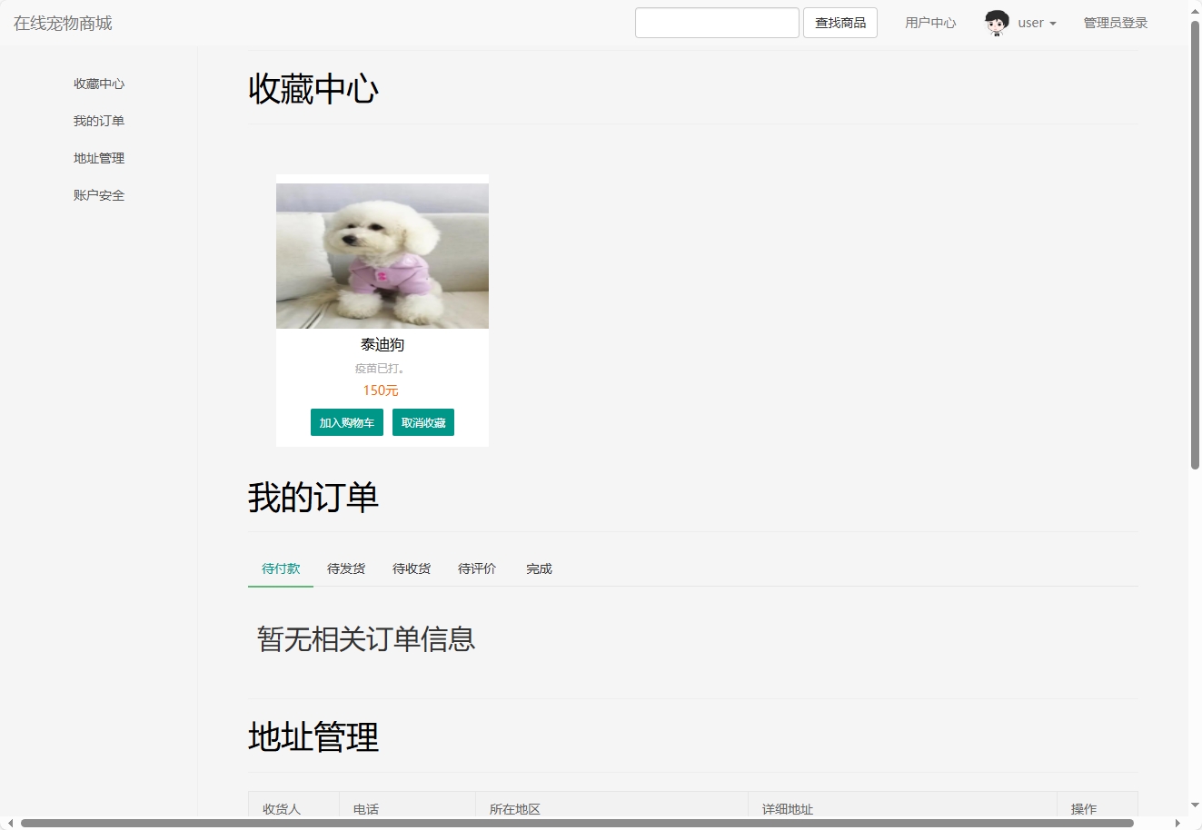Image resolution: width=1202 pixels, height=830 pixels.
Task: Open the 待评价 tab
Action: [x=477, y=568]
